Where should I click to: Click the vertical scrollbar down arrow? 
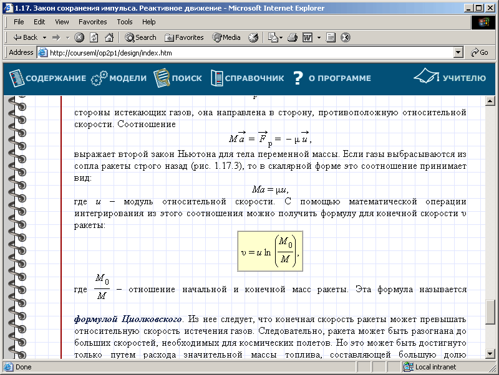coord(490,354)
